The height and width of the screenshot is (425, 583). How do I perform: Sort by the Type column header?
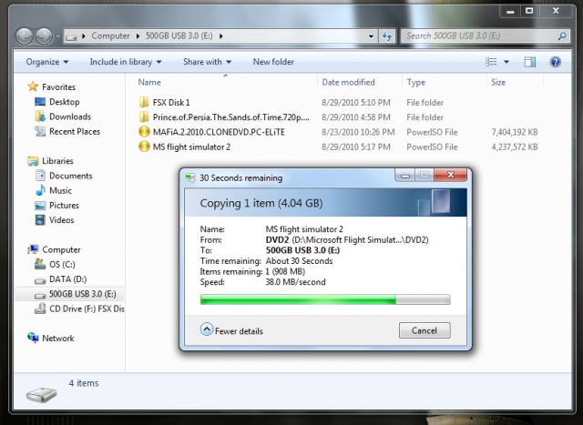coord(415,82)
